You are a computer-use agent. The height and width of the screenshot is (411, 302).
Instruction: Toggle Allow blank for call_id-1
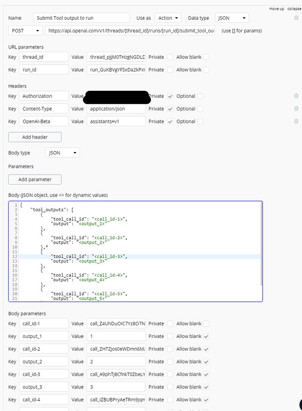pyautogui.click(x=206, y=323)
